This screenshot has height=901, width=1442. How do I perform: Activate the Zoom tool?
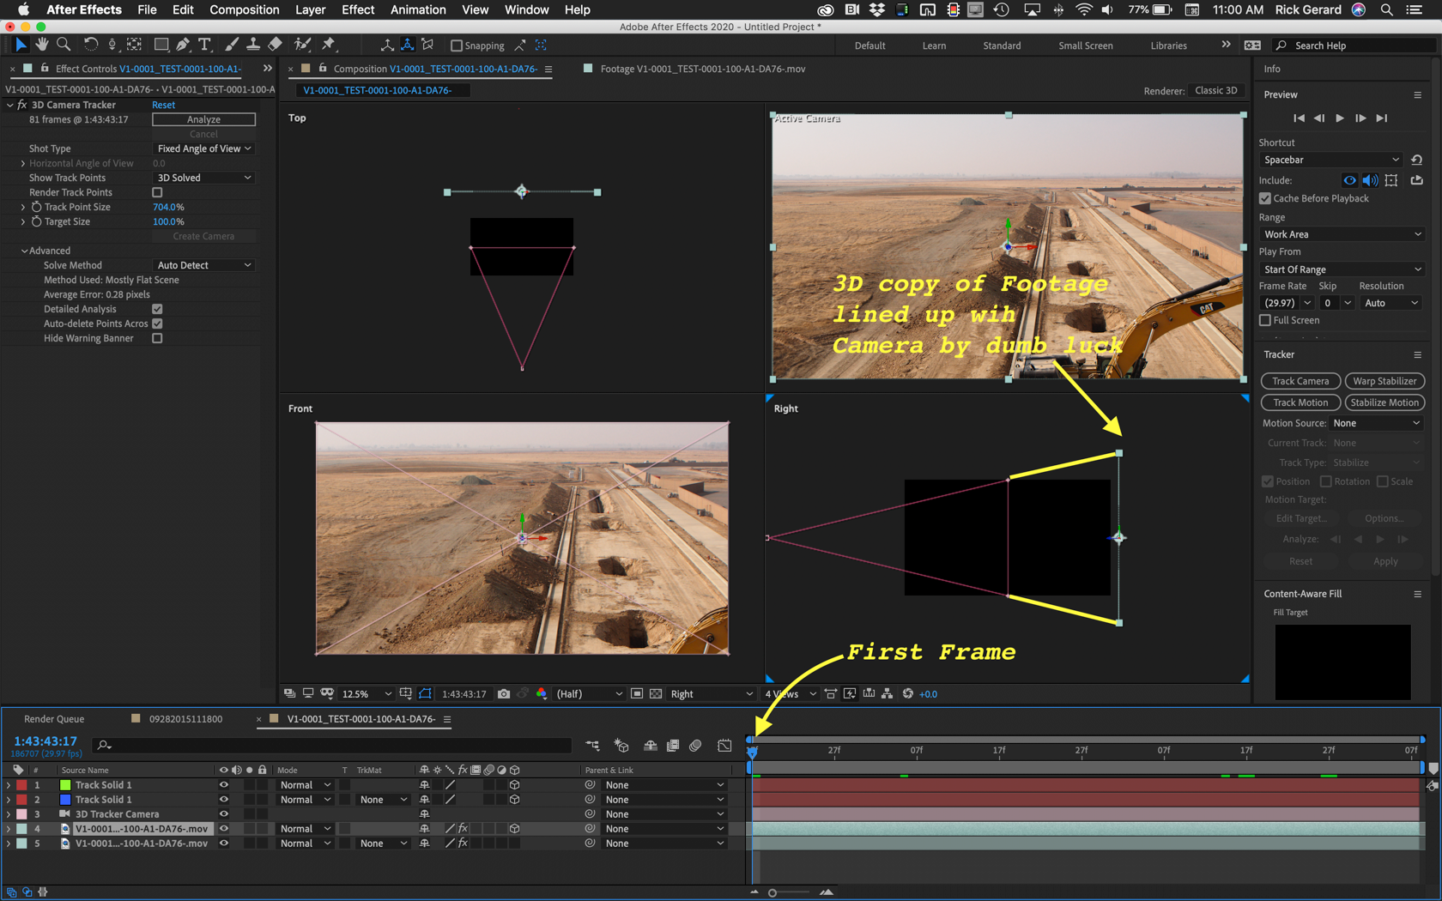click(x=63, y=45)
